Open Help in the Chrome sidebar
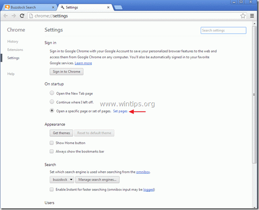The width and height of the screenshot is (259, 210). (x=11, y=74)
